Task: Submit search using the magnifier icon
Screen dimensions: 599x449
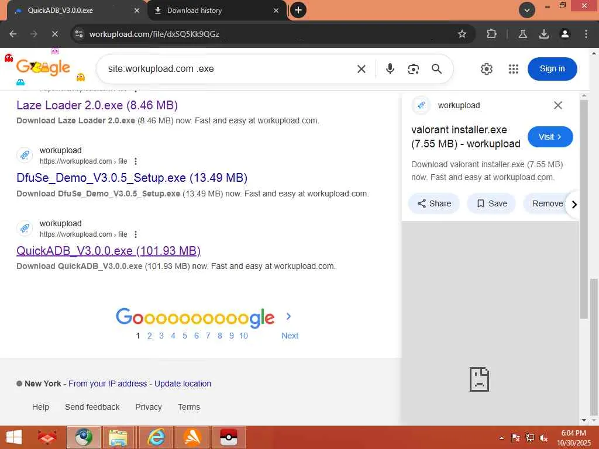Action: point(436,69)
